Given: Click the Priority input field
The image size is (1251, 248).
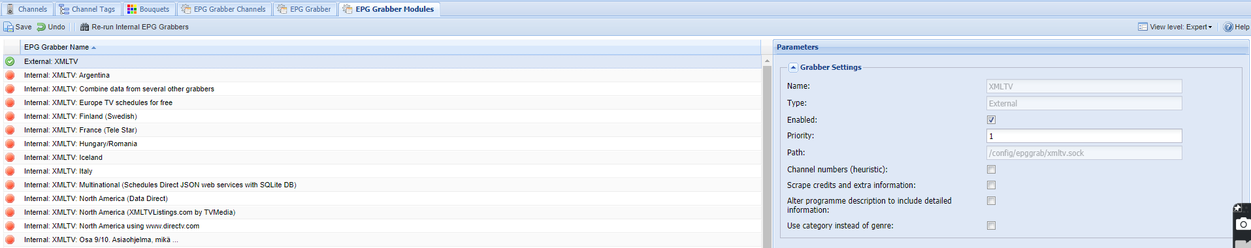Looking at the screenshot, I should [x=1084, y=136].
